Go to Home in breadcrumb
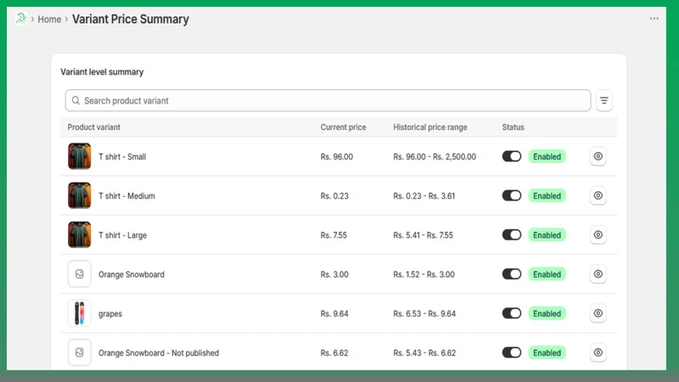679x382 pixels. (x=49, y=19)
